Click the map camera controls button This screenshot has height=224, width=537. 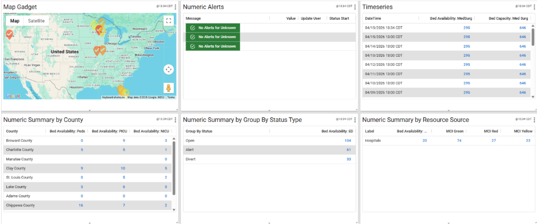pos(168,69)
